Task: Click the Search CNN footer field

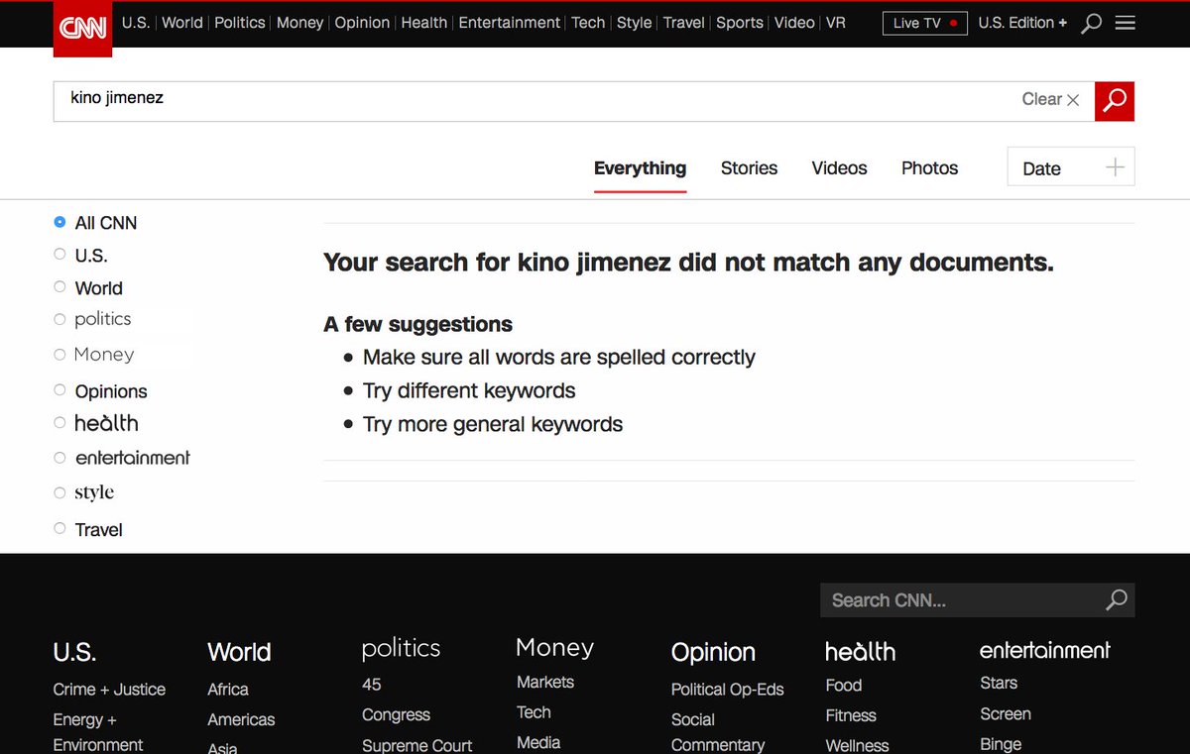Action: pyautogui.click(x=962, y=599)
